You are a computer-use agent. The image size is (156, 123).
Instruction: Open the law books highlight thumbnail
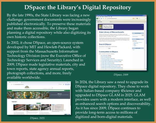pos(20,107)
